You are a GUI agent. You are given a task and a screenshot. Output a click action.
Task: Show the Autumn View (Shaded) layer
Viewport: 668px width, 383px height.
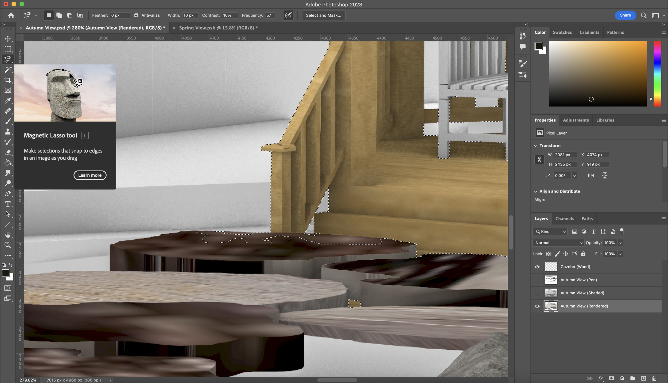pos(537,293)
